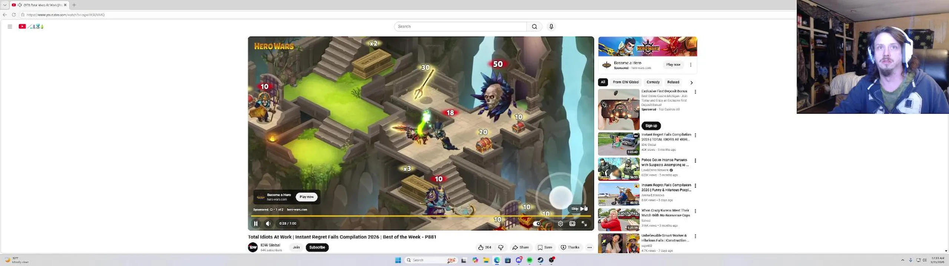Screen dimensions: 949x266
Task: Open When Crazy Karens Meet Their Match thumbnail
Action: click(619, 219)
